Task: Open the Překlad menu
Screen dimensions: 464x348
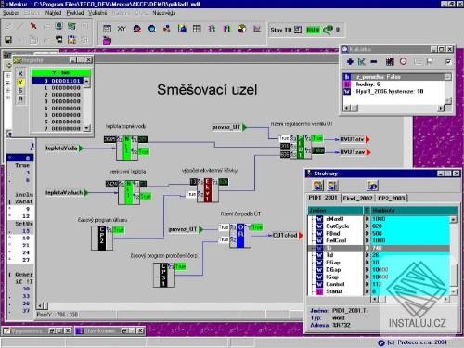Action: coord(75,13)
